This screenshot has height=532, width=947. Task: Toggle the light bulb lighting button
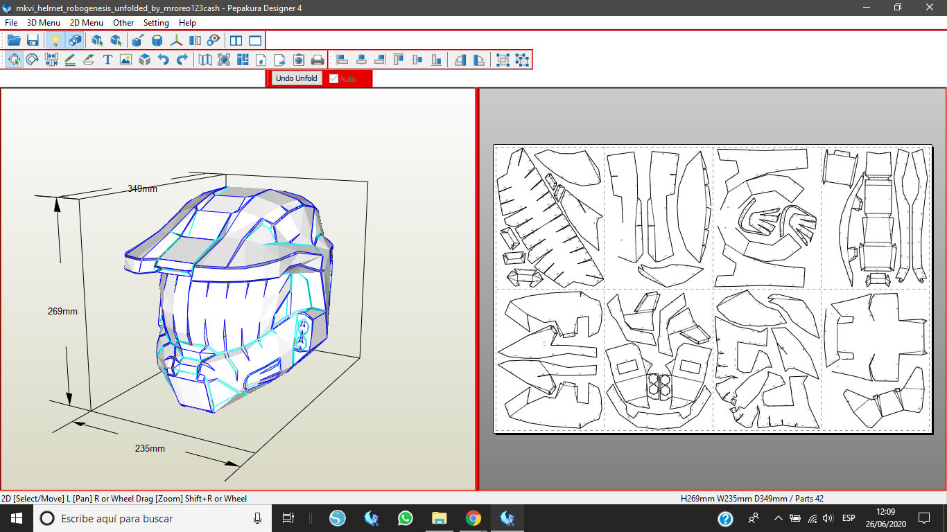tap(56, 40)
